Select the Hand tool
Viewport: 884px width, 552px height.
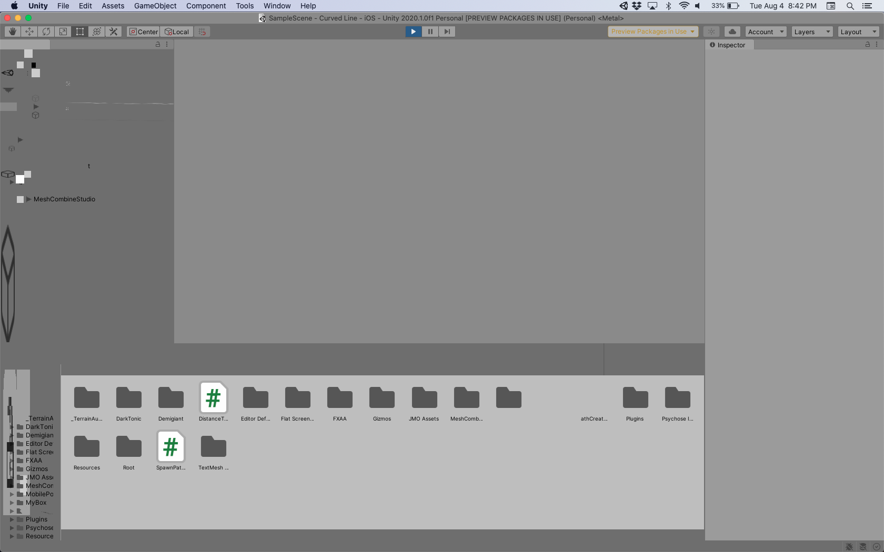(13, 32)
